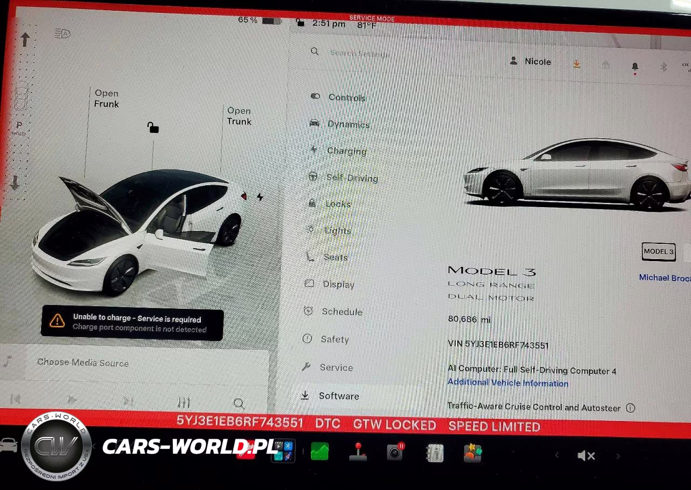Tap Open Frunk

tap(106, 99)
